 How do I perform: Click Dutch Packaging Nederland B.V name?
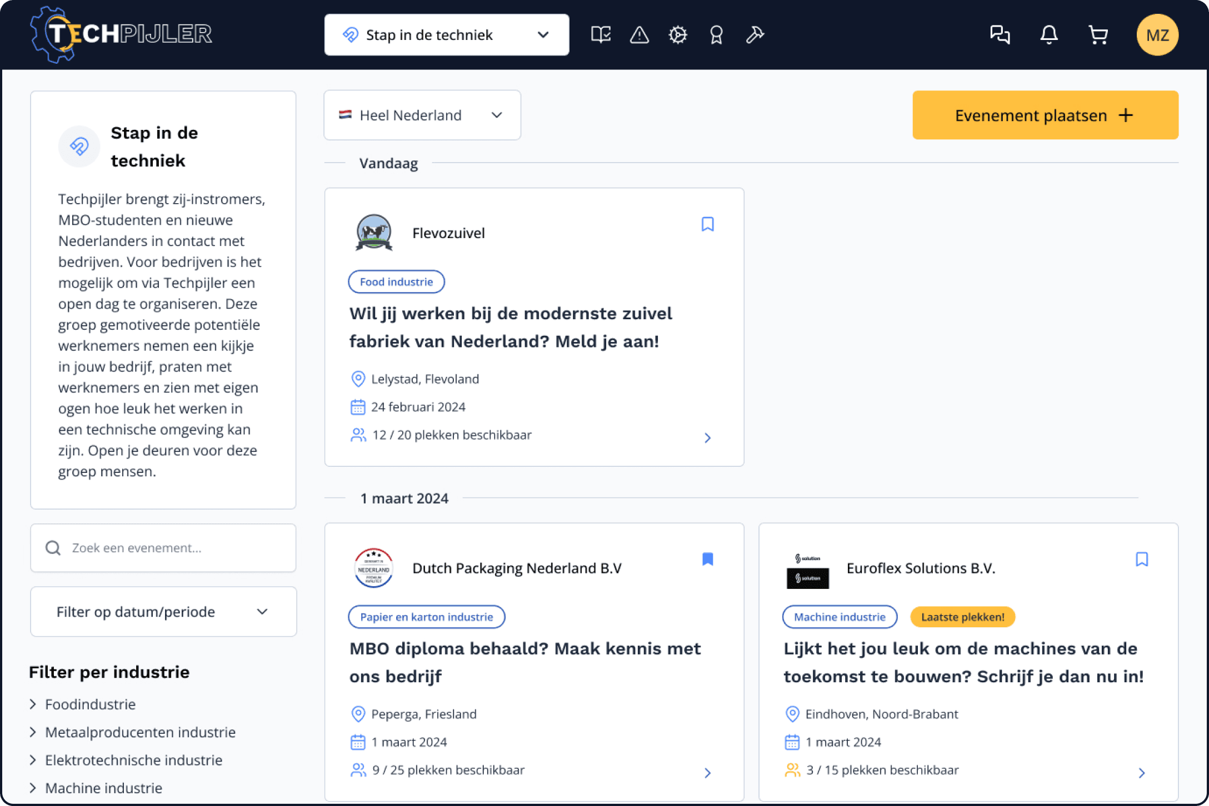(x=517, y=568)
